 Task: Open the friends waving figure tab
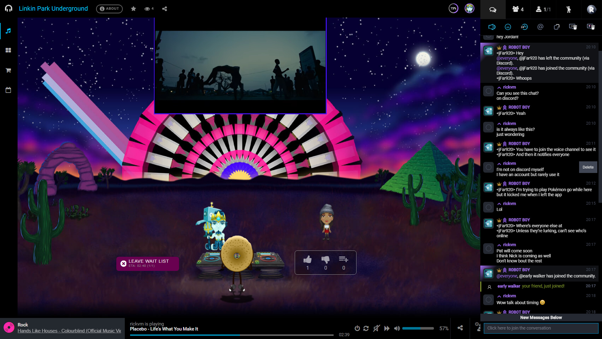pyautogui.click(x=569, y=9)
